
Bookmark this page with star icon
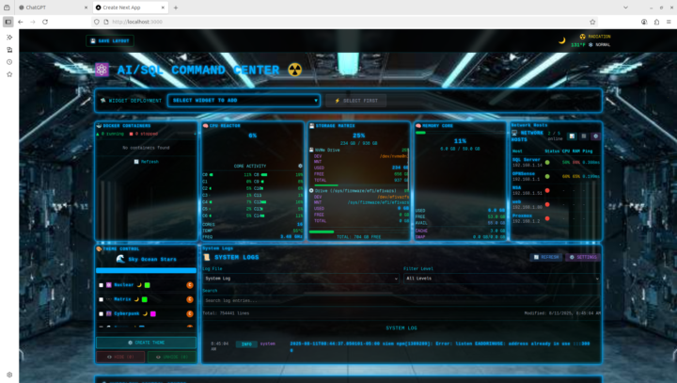tap(592, 22)
